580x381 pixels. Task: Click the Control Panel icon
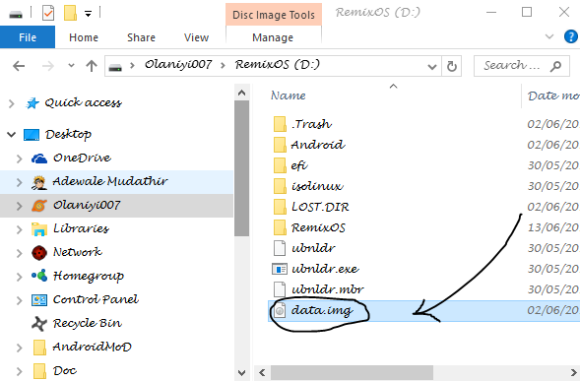[39, 299]
